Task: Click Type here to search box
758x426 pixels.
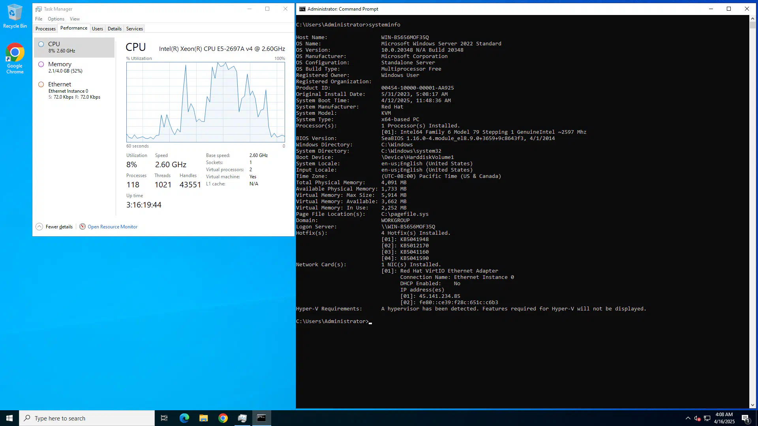Action: [87, 419]
